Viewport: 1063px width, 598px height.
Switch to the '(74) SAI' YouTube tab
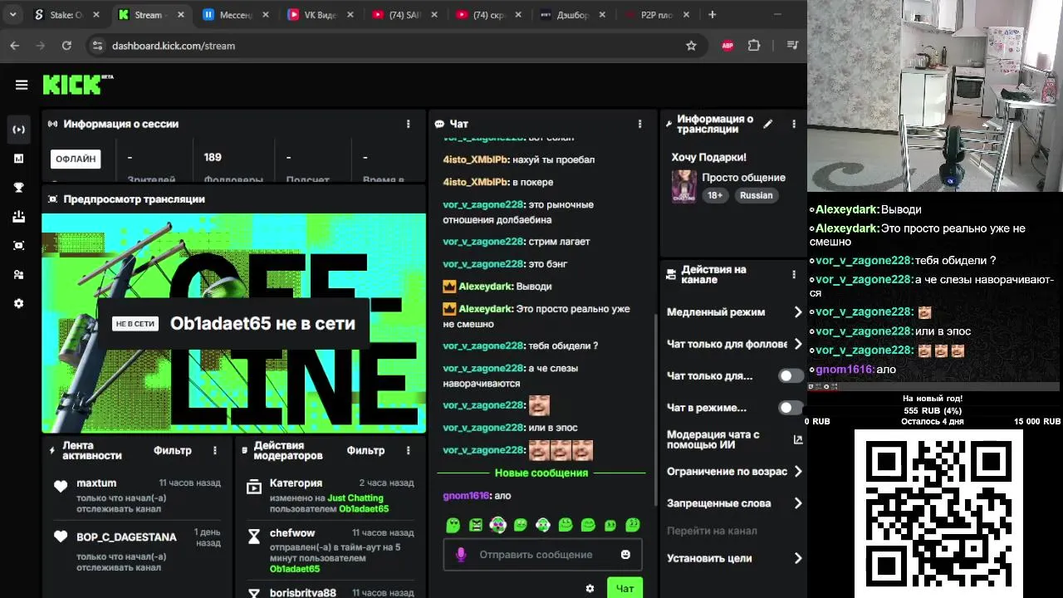tap(404, 15)
